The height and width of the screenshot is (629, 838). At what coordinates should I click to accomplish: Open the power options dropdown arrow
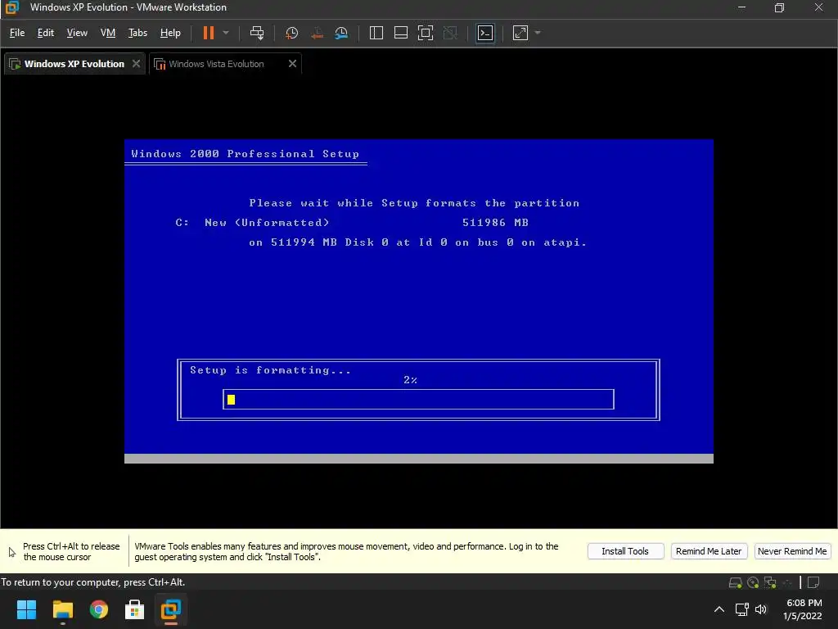point(226,33)
